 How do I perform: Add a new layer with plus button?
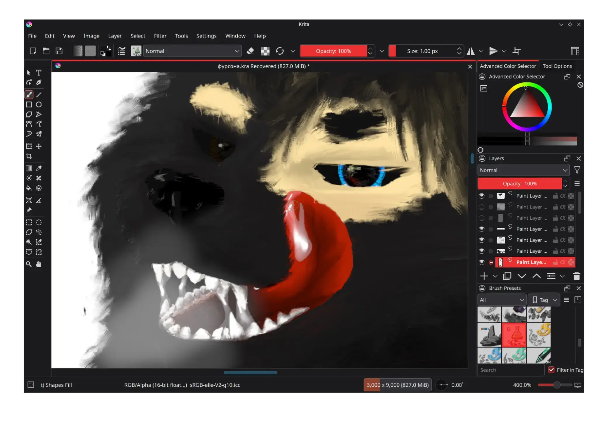[x=484, y=276]
